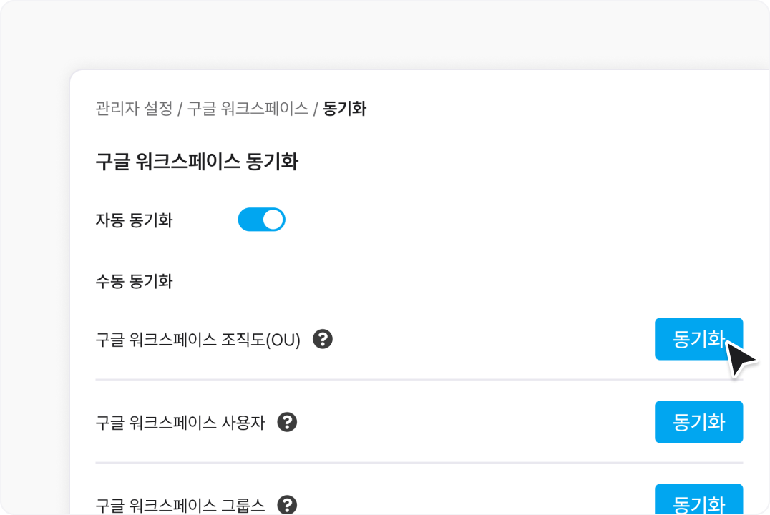Image resolution: width=770 pixels, height=515 pixels.
Task: Click the slash separator before bold 동기화
Action: 316,109
